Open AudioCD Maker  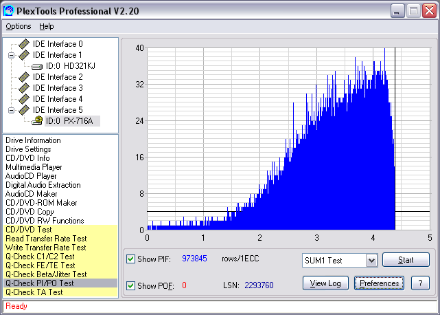[x=31, y=194]
